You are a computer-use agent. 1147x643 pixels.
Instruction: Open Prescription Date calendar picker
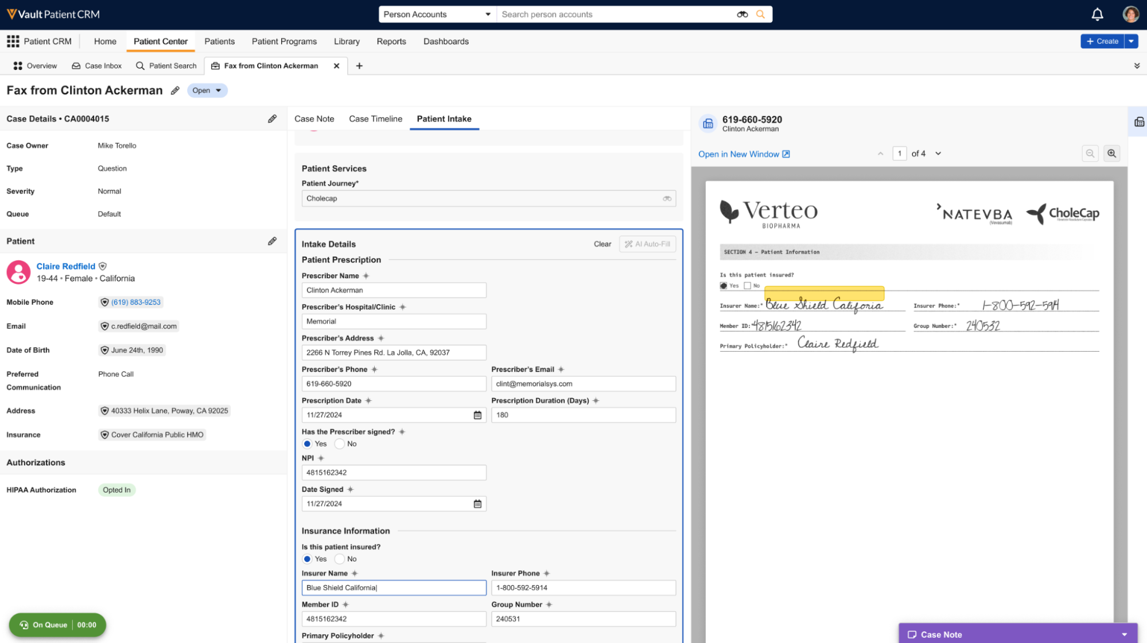pyautogui.click(x=477, y=415)
